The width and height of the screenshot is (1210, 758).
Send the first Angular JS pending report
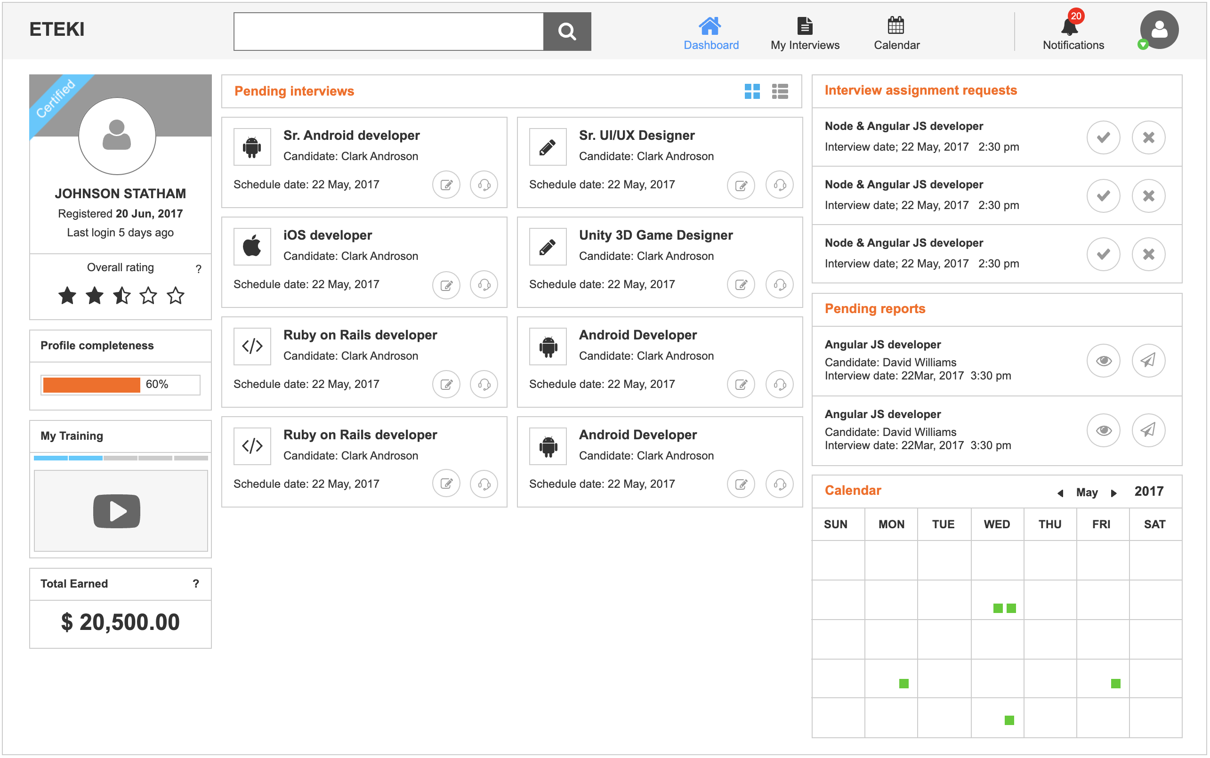tap(1148, 361)
